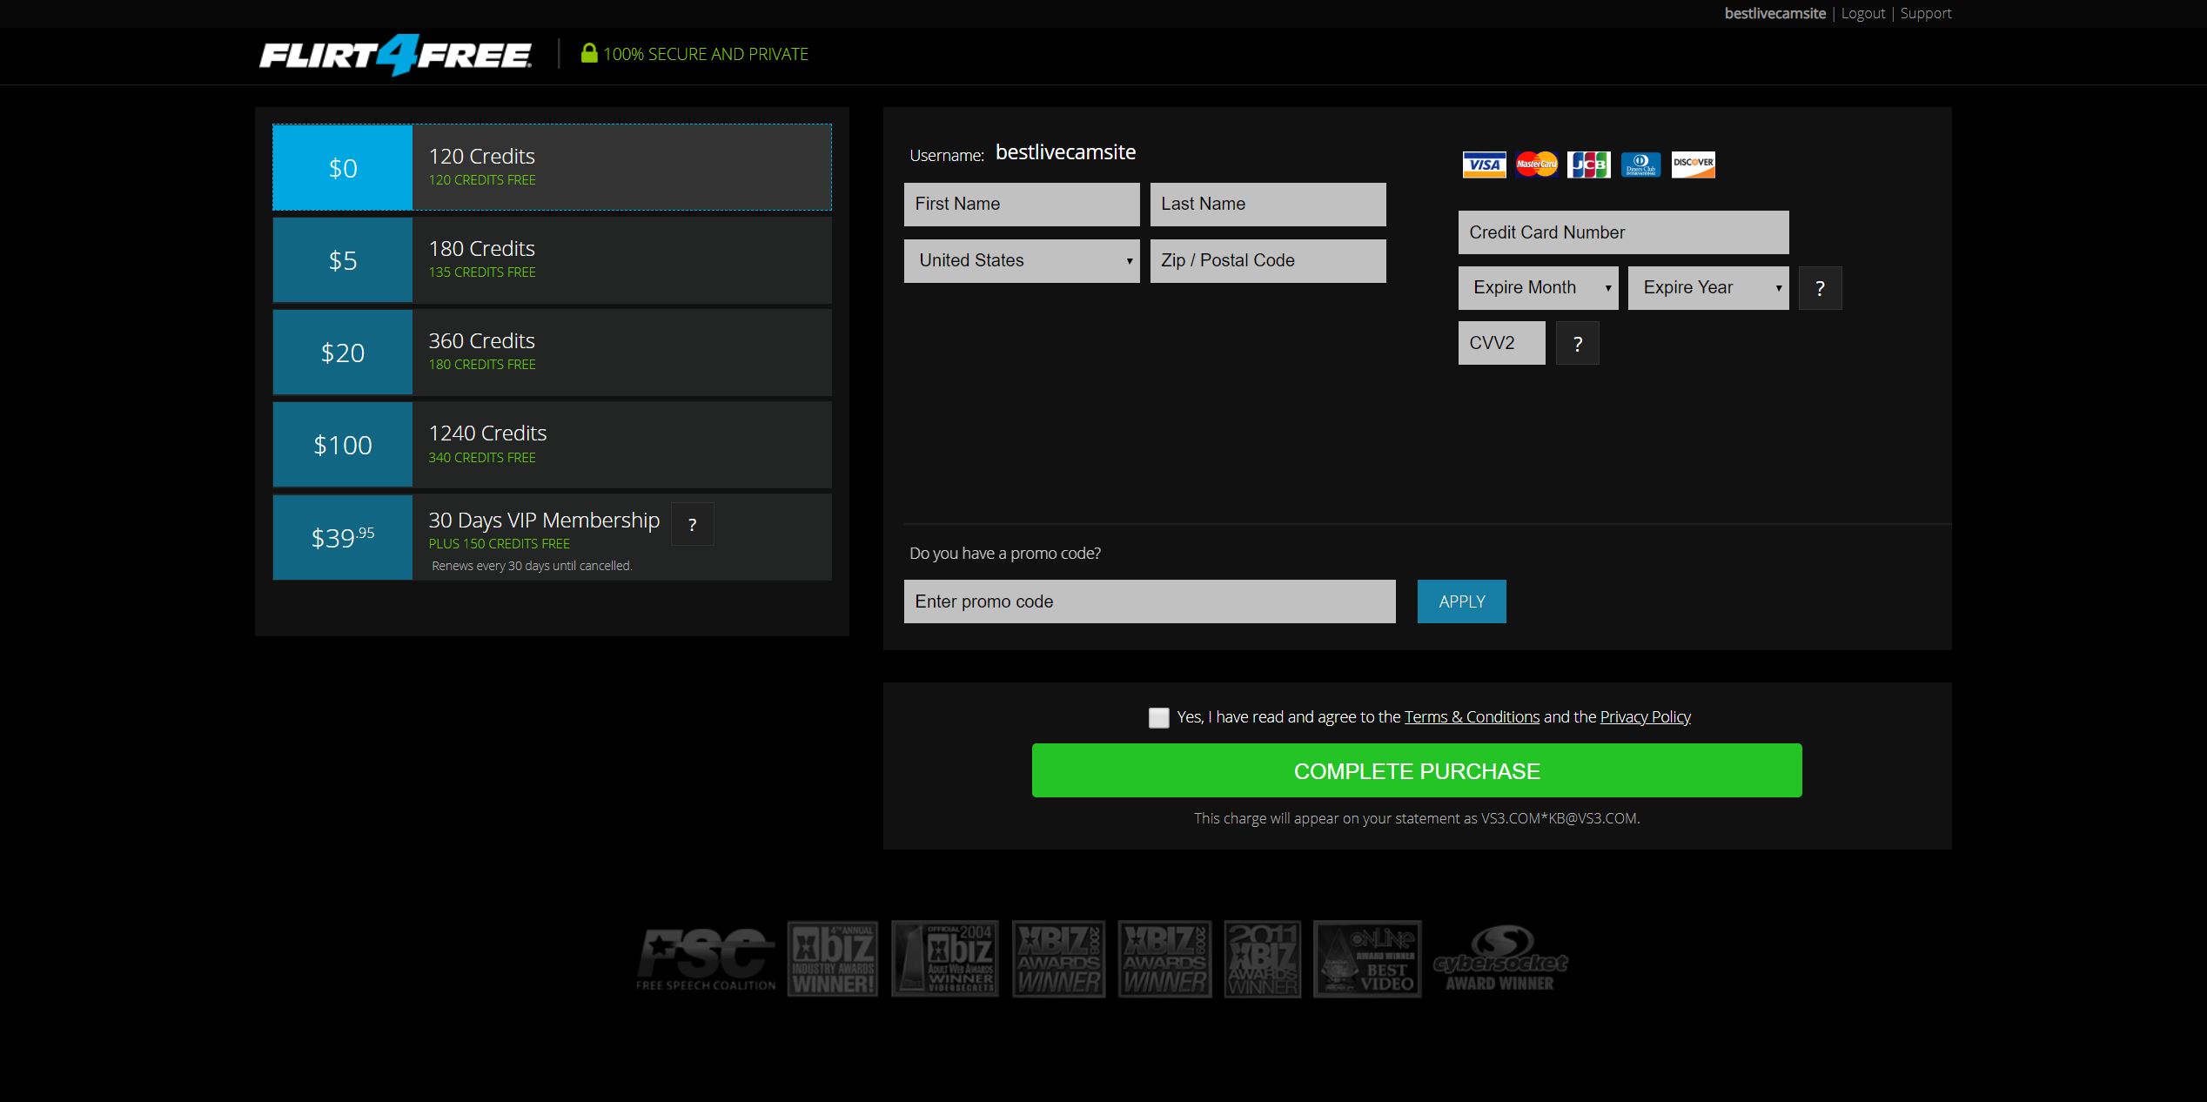Select the $5 180 Credits package
The width and height of the screenshot is (2207, 1102).
tap(552, 260)
